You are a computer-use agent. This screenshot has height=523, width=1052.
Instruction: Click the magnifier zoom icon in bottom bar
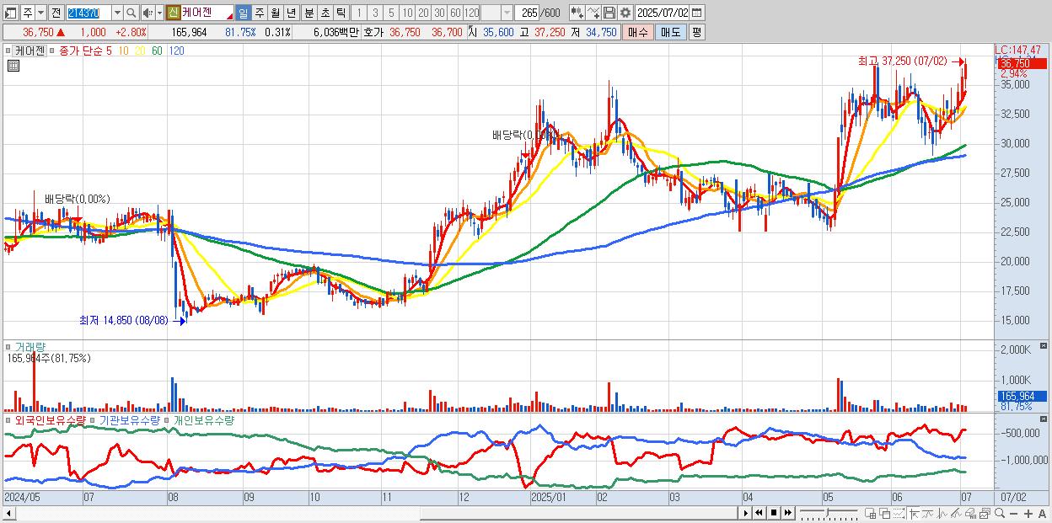point(1000,514)
